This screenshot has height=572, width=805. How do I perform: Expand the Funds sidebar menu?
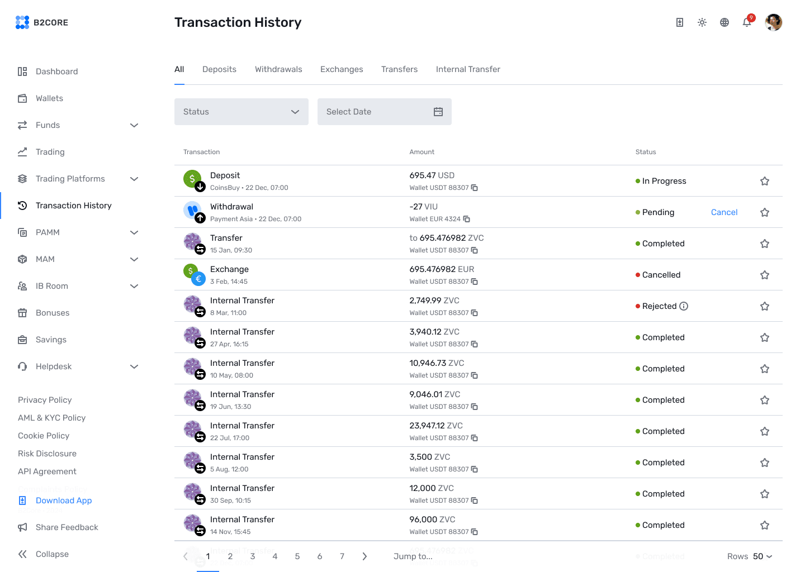point(134,125)
